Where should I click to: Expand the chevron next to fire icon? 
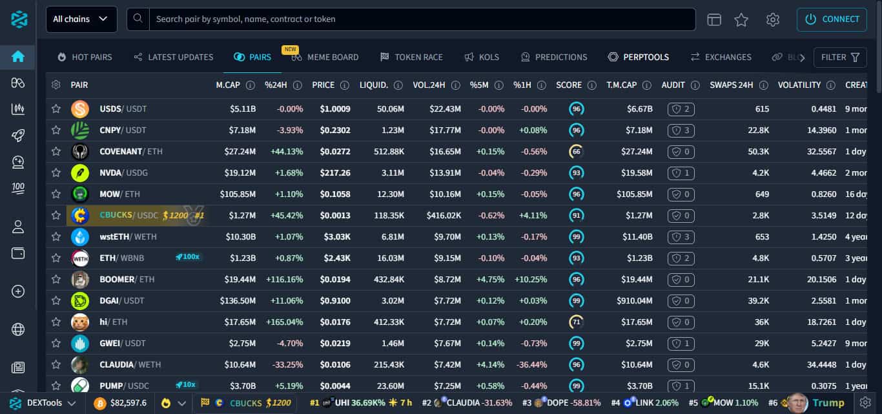(182, 403)
